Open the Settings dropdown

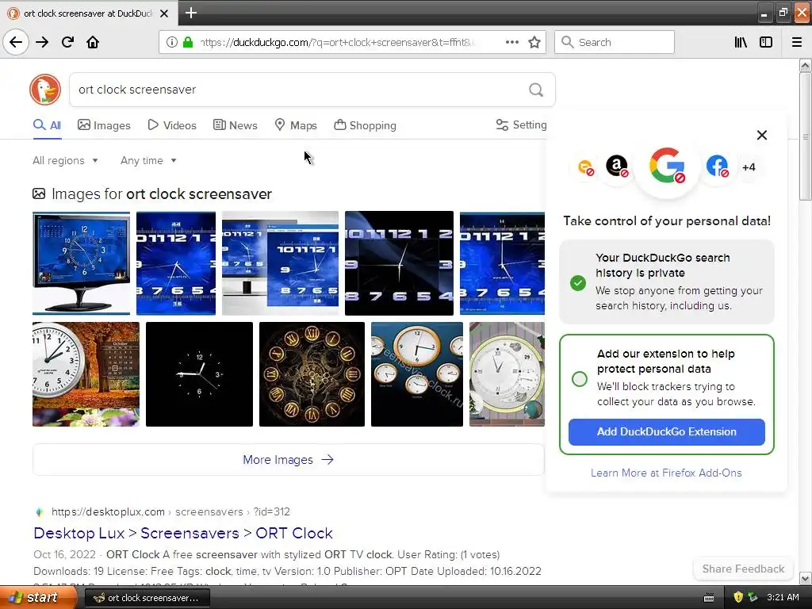[x=521, y=124]
